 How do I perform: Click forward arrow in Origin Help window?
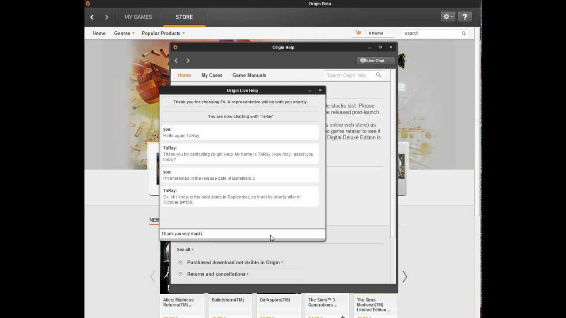pos(188,61)
